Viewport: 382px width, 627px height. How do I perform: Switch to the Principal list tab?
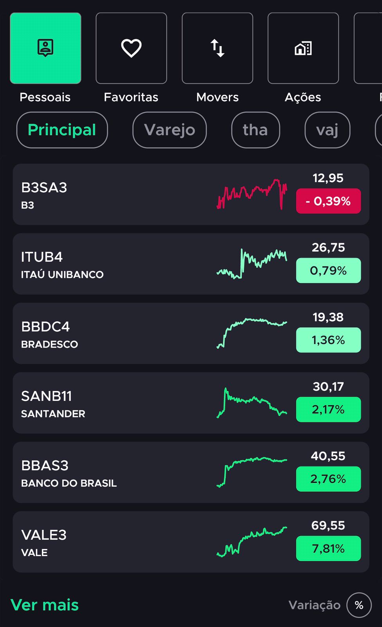coord(62,130)
